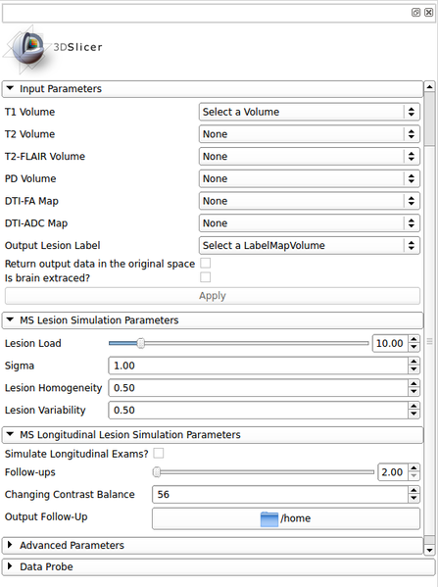Increase Follow-ups count with up arrow

414,468
